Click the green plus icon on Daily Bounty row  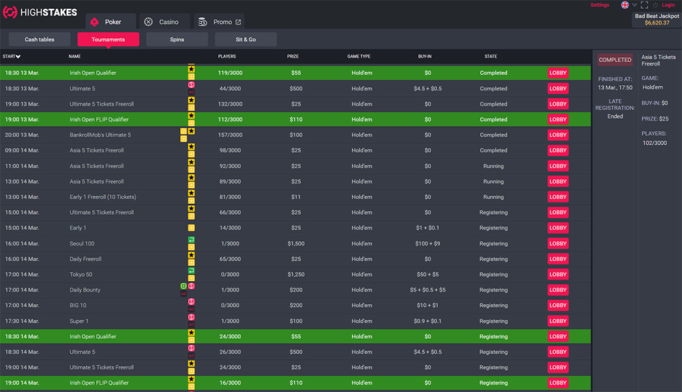pos(183,286)
